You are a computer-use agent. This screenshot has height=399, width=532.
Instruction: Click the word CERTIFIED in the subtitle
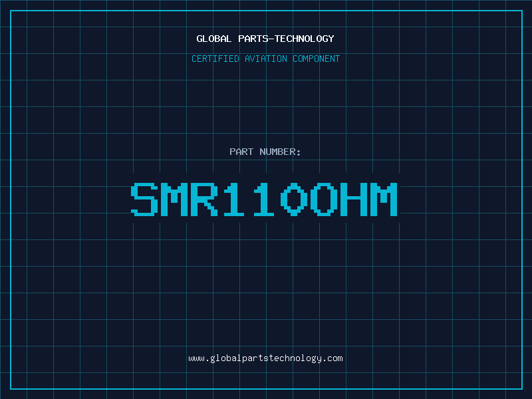215,59
